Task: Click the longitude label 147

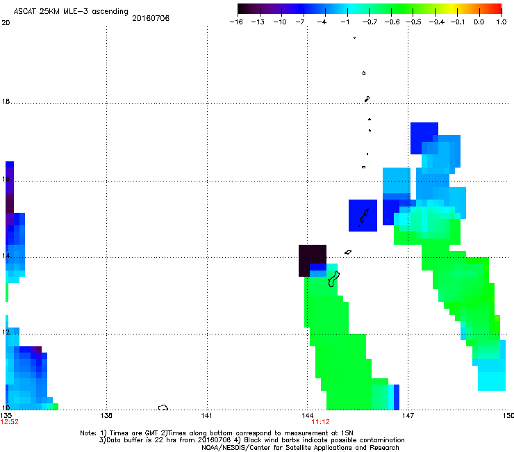Action: [x=408, y=416]
